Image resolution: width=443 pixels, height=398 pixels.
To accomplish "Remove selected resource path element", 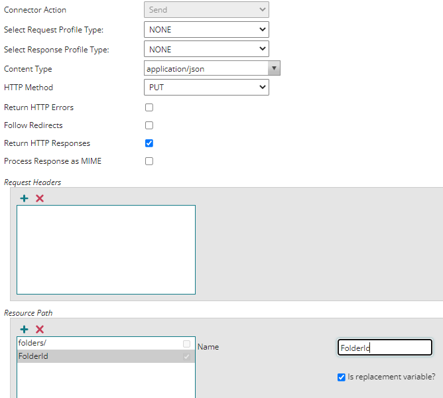I will [40, 329].
